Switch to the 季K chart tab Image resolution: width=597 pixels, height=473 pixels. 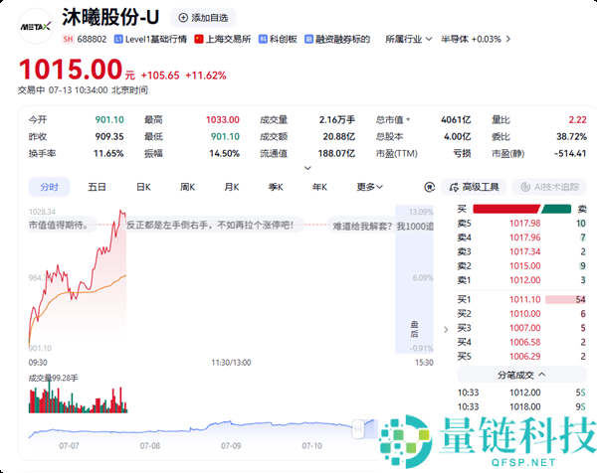coord(276,187)
